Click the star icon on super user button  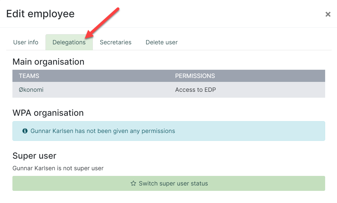[x=133, y=184]
